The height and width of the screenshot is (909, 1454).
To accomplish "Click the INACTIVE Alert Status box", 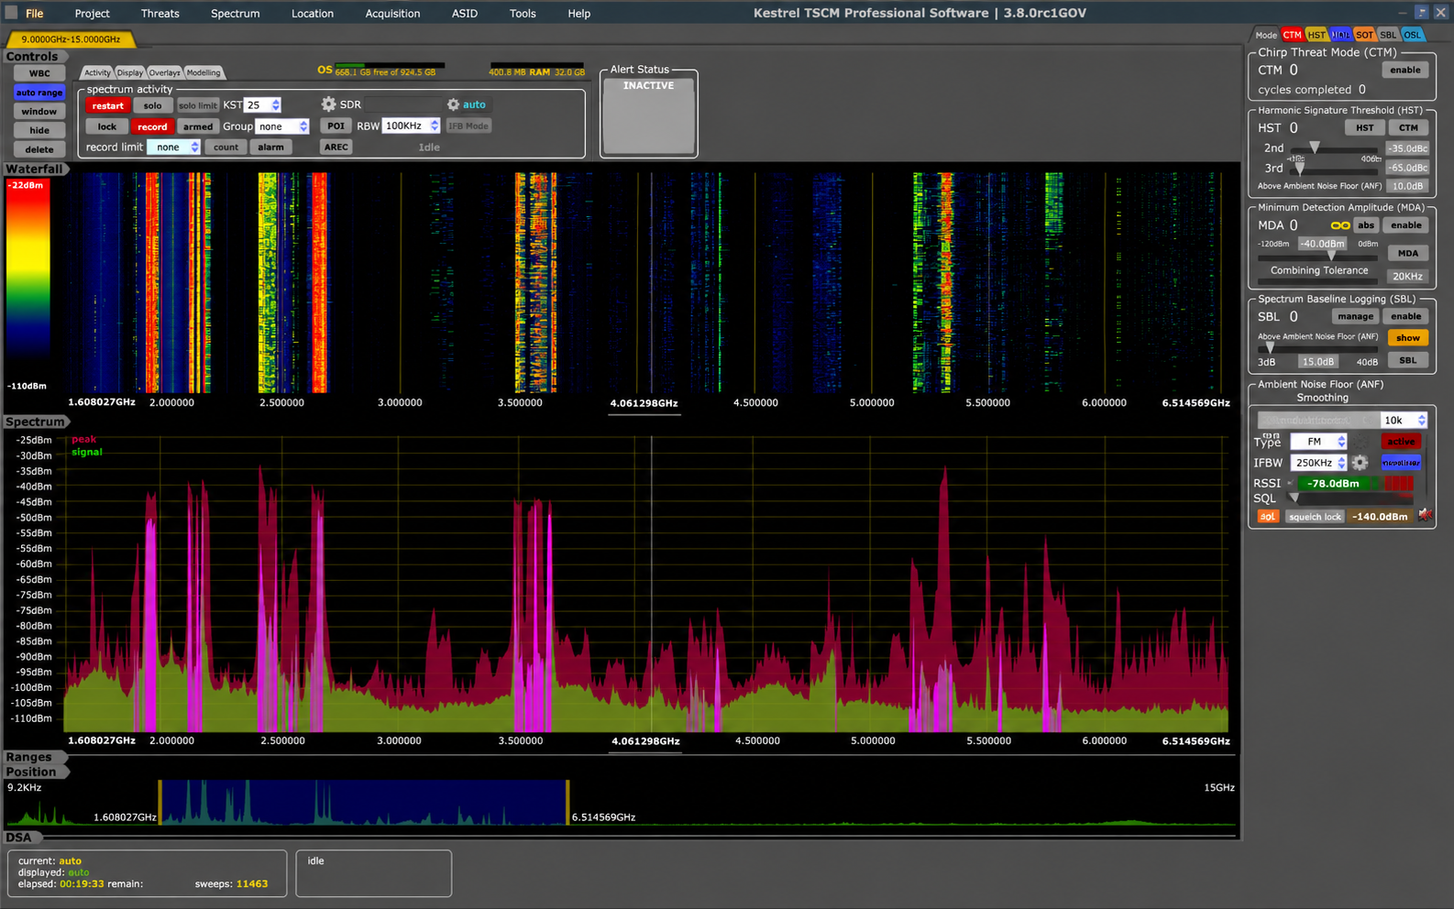I will click(x=648, y=115).
